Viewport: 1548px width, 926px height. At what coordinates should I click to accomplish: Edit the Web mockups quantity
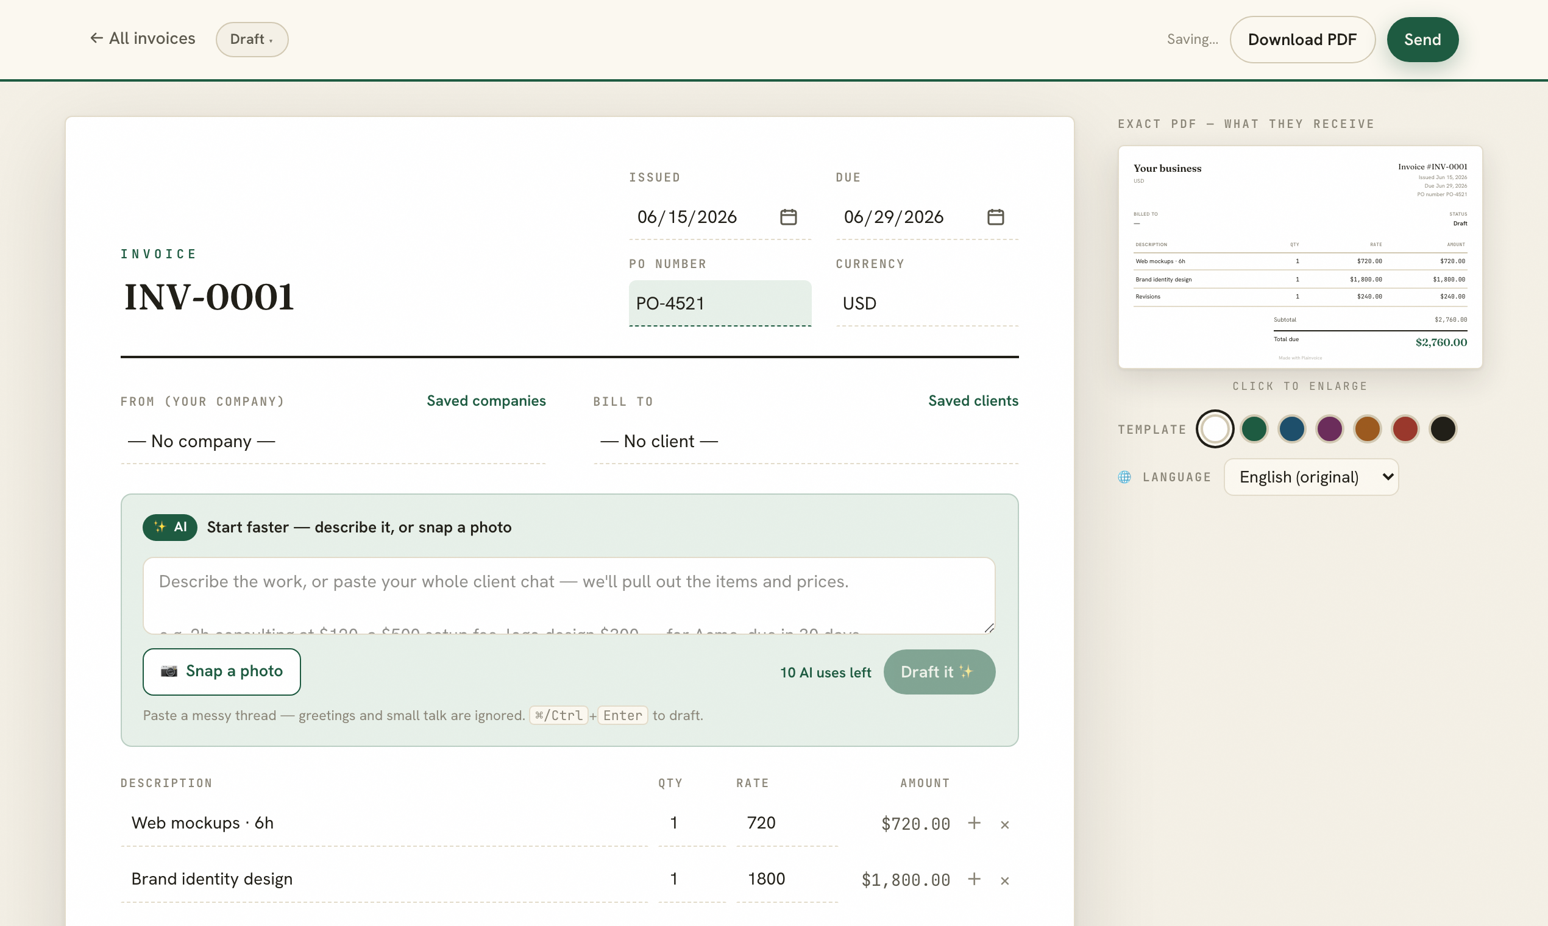(x=692, y=823)
